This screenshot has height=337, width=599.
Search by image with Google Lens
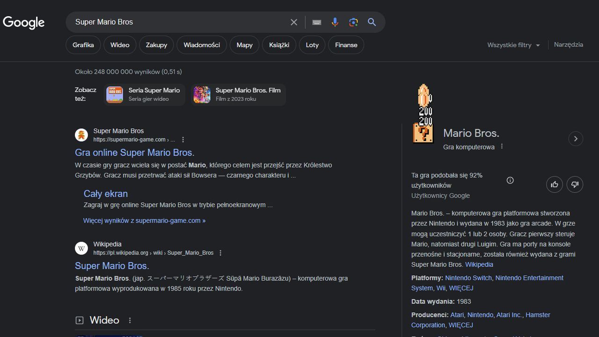point(353,22)
